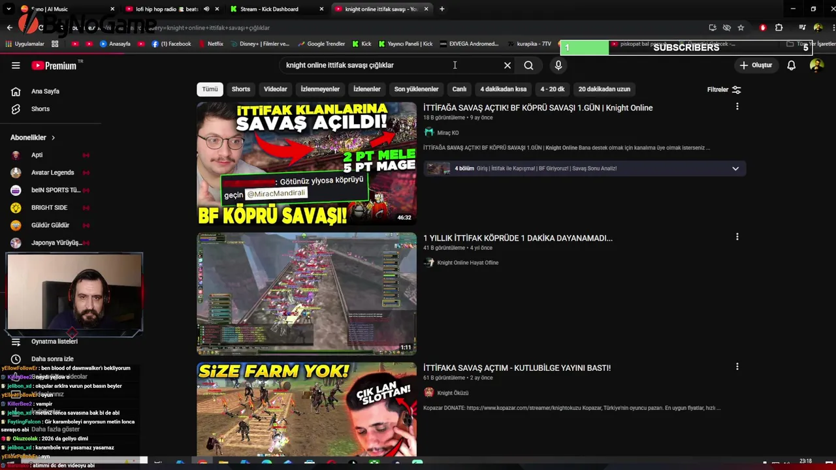The width and height of the screenshot is (836, 470).
Task: Open the 1:11 bridge battle video thumbnail
Action: point(306,294)
